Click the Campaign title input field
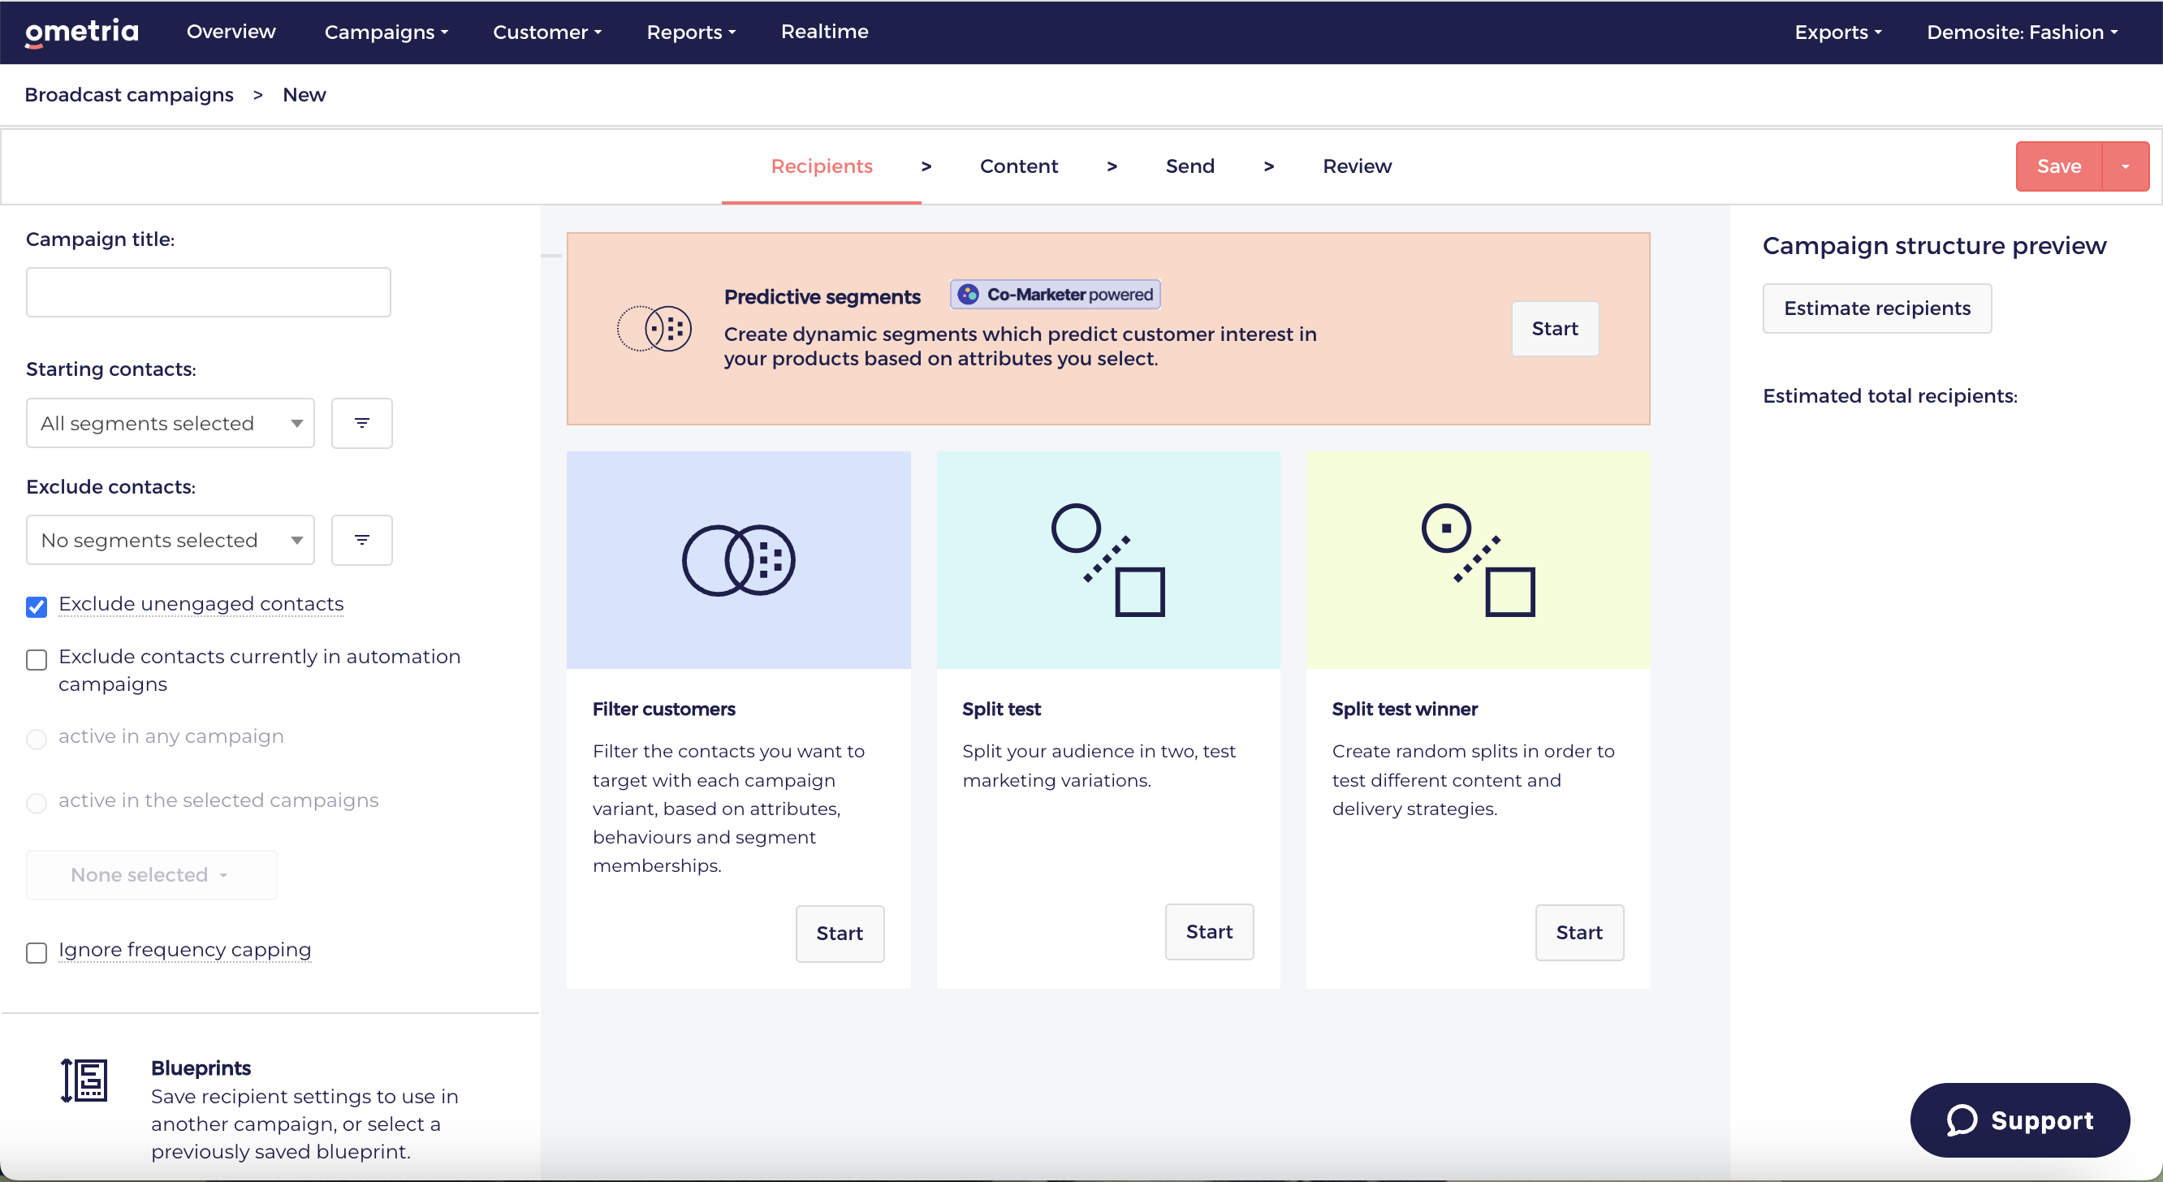Viewport: 2163px width, 1182px height. [208, 292]
